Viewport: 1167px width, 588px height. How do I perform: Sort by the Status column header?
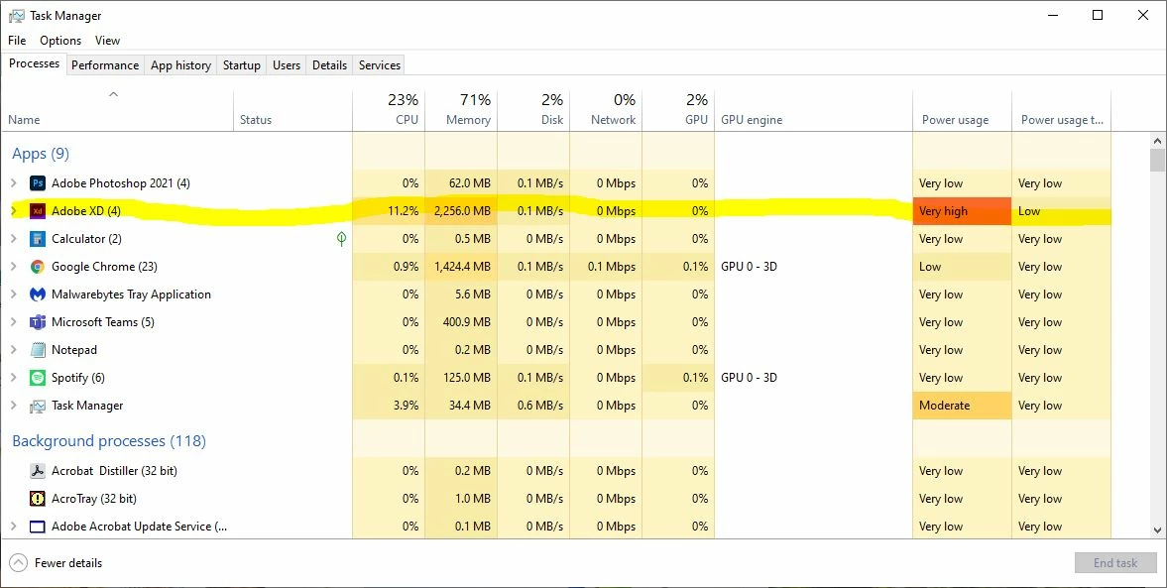(292, 111)
